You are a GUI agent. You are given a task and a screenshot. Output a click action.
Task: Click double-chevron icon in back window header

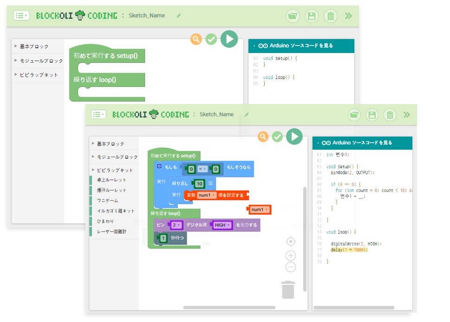348,16
